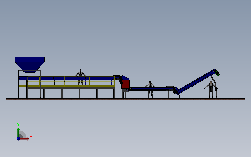This screenshot has height=157, width=251.
Task: Select the yellow platform walkway deck
Action: (67, 86)
